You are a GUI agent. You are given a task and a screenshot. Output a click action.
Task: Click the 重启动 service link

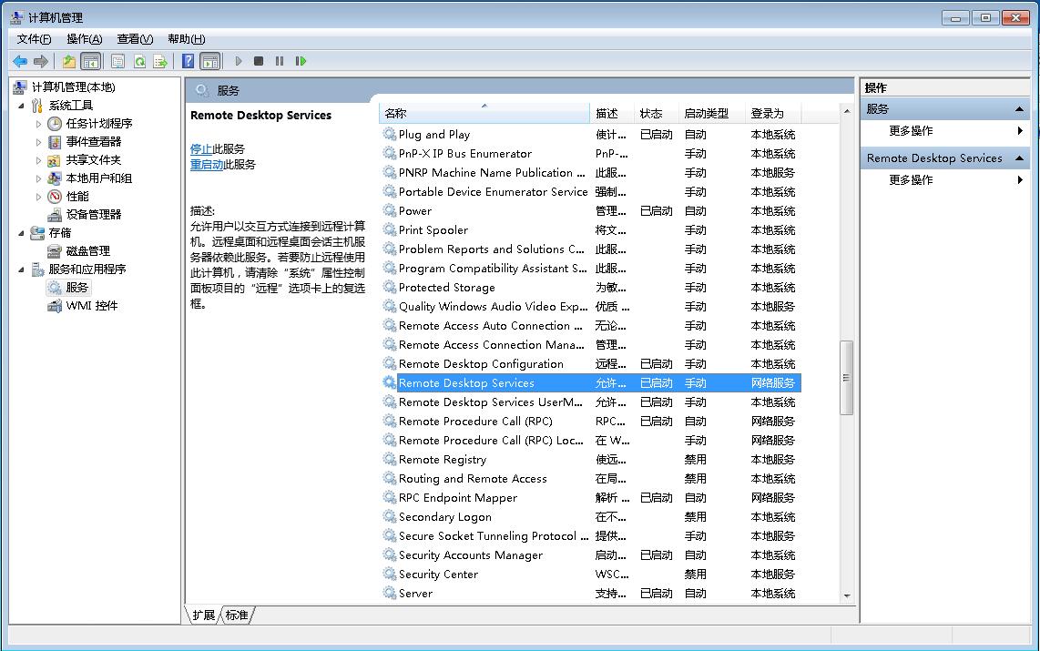(207, 165)
